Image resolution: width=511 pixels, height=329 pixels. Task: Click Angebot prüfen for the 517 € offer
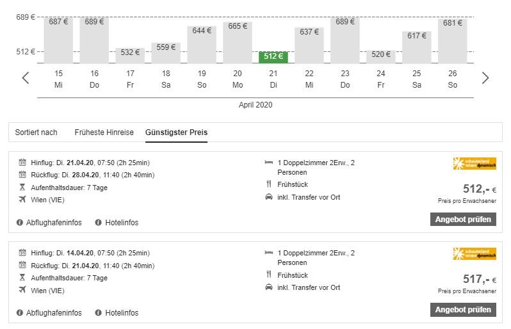[463, 310]
